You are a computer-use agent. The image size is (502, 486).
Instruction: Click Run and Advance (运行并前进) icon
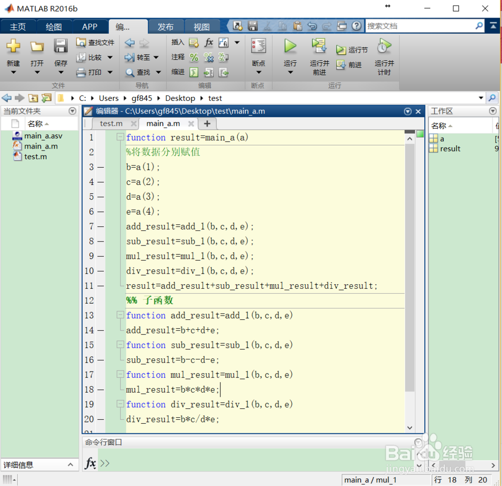coord(319,46)
